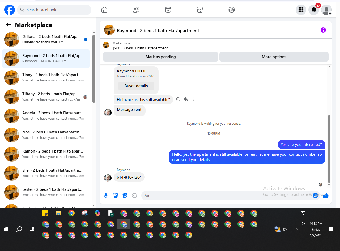Click chat scrollbar down arrow
Viewport: 340px width, 251px height.
click(x=329, y=185)
